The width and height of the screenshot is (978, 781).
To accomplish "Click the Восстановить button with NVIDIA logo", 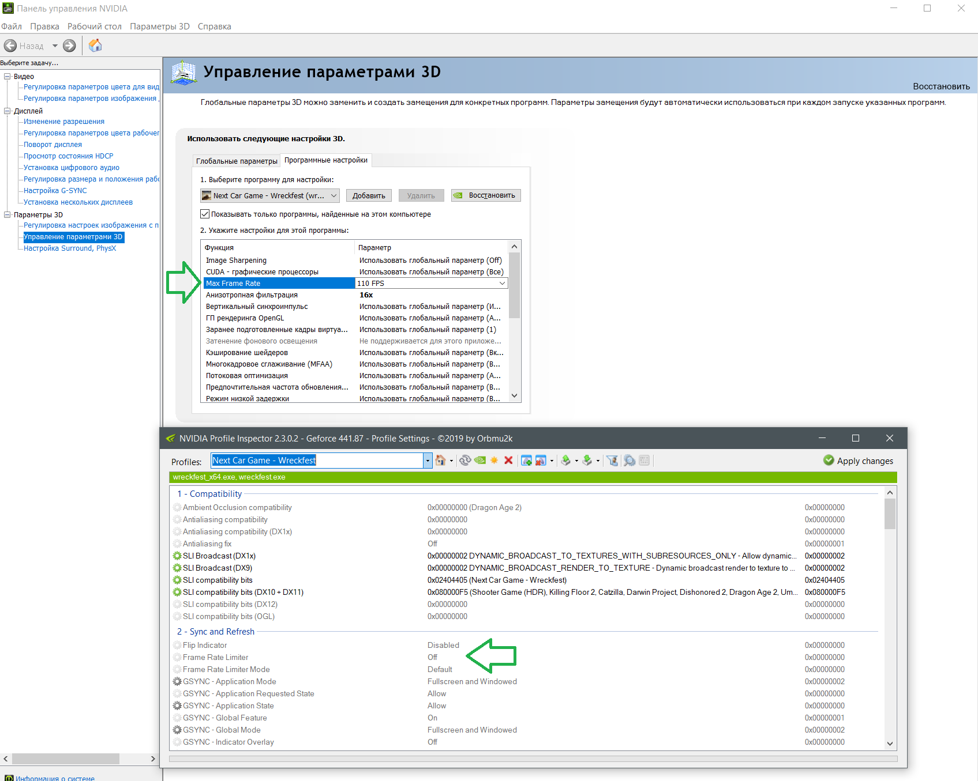I will click(x=486, y=195).
